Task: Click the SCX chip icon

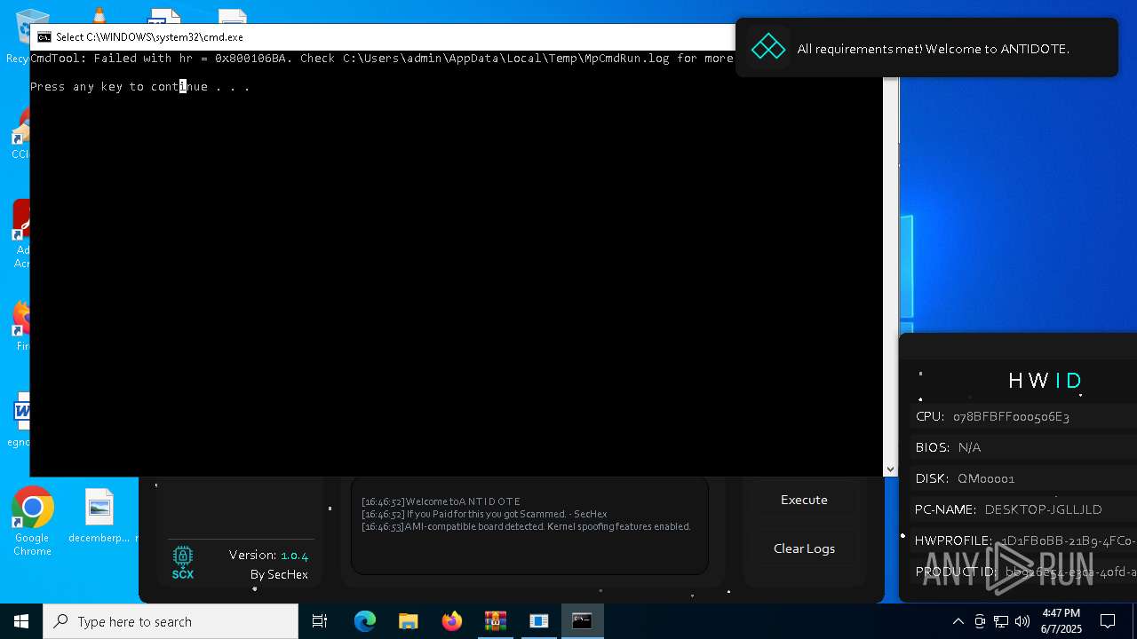Action: coord(182,563)
